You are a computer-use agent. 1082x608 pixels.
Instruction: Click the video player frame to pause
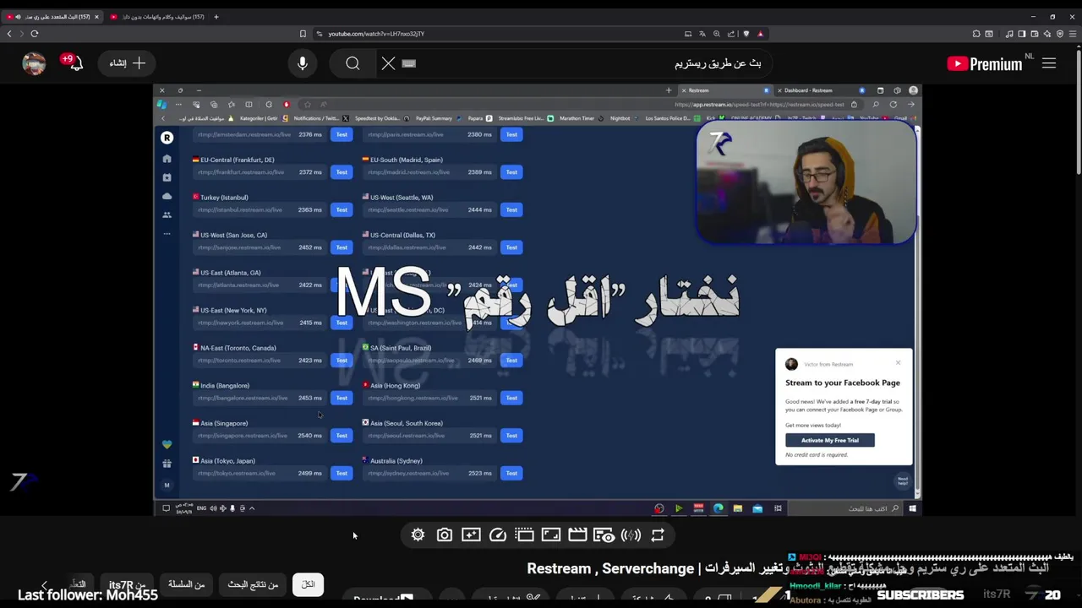click(537, 300)
